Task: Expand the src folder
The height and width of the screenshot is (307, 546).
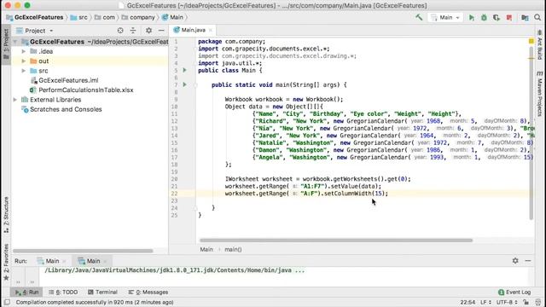Action: point(24,71)
